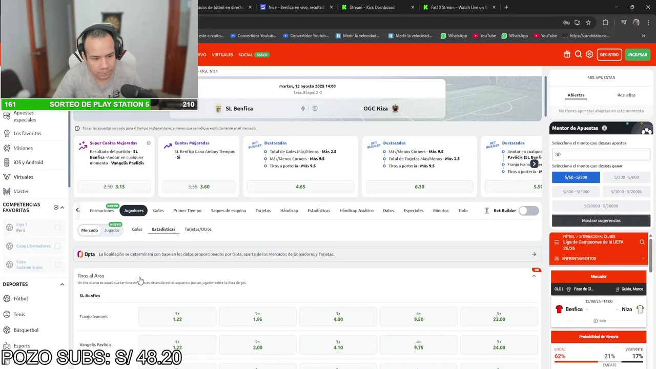Select the Hándicap Asiático tab
656x369 pixels.
click(x=356, y=210)
